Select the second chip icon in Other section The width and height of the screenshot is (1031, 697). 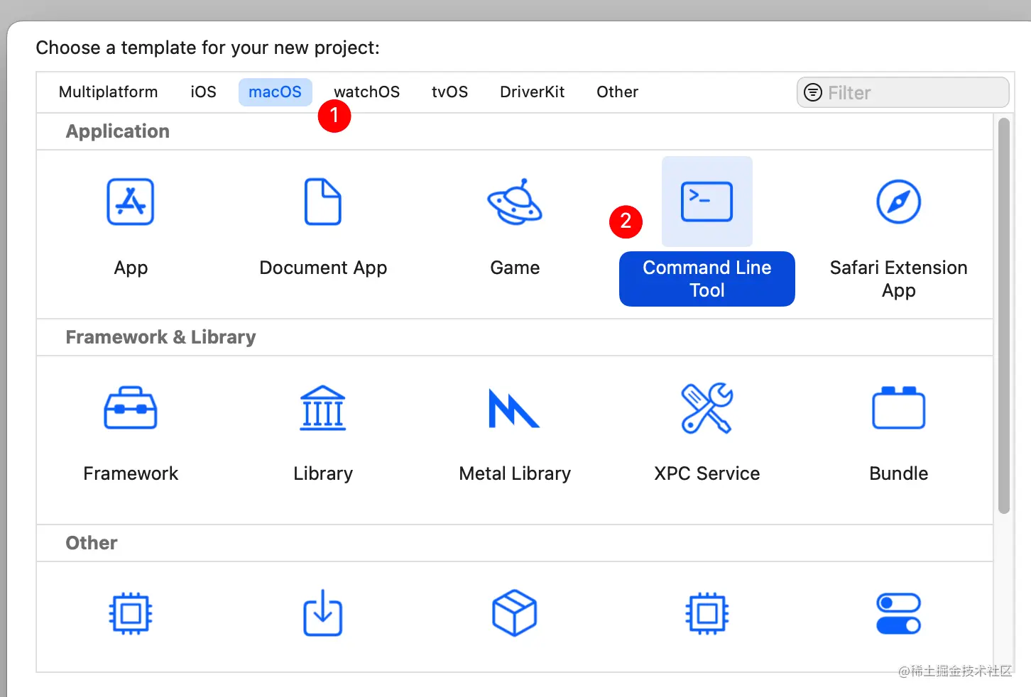707,613
